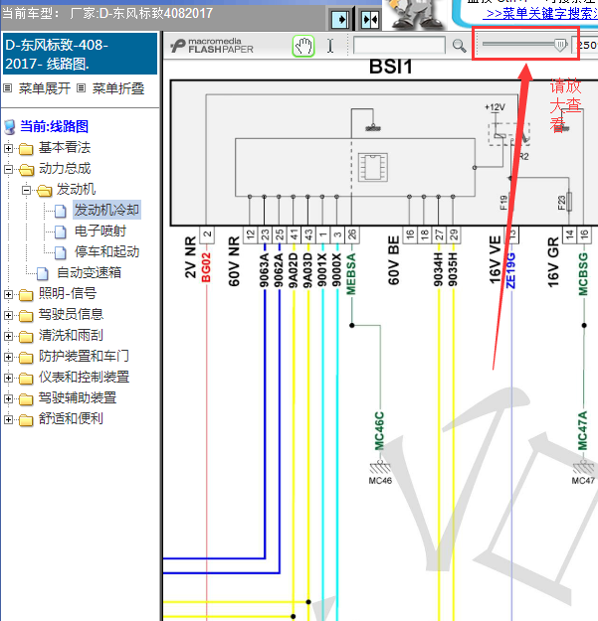Expand the 清洗和雨刮 tree node
The height and width of the screenshot is (621, 598).
coord(8,336)
